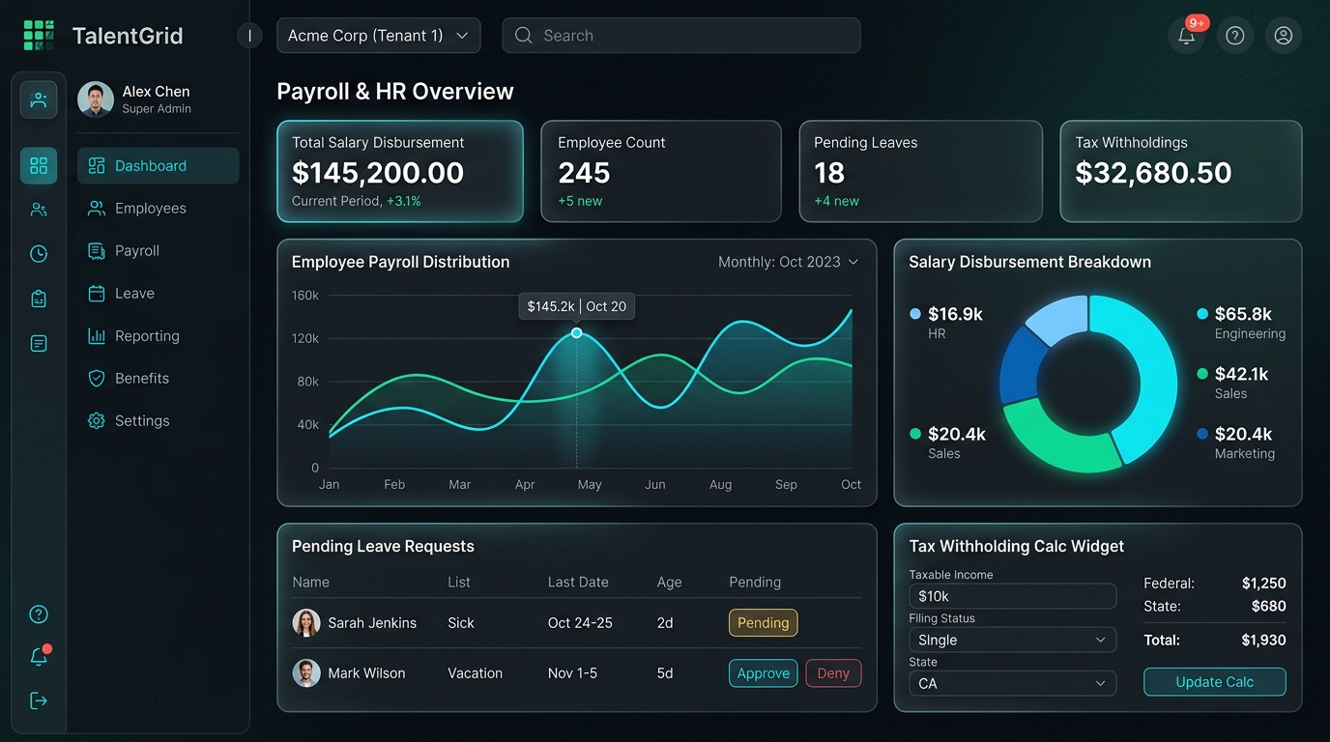
Task: Open the Leave menu item
Action: coord(159,293)
